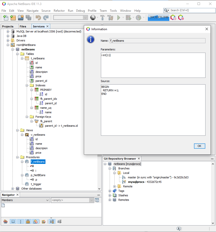Collapse the Indexes folder node
The image size is (216, 232).
pos(27,85)
